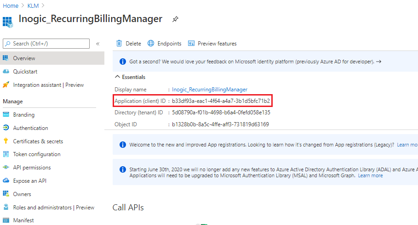Click the Branding icon
418x225 pixels.
pyautogui.click(x=6, y=114)
